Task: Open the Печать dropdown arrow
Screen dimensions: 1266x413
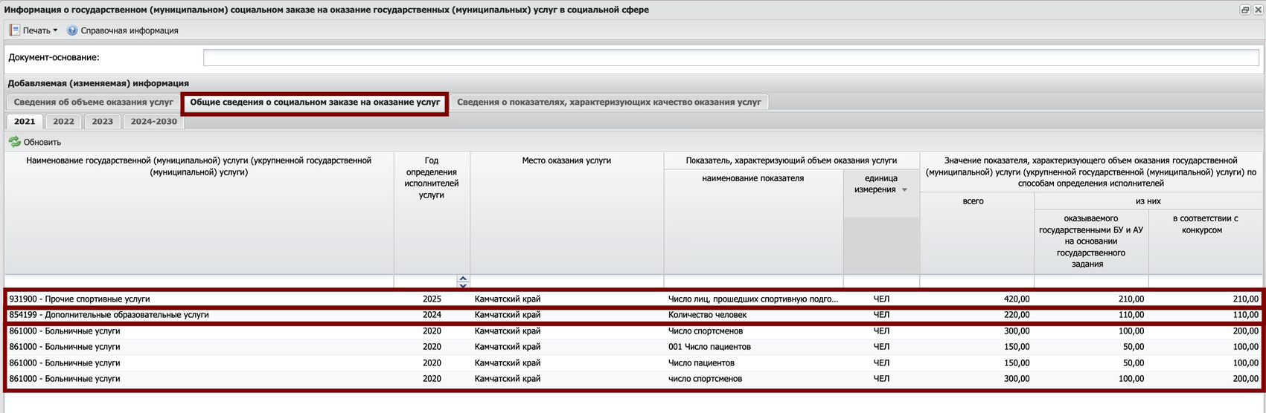Action: (x=55, y=30)
